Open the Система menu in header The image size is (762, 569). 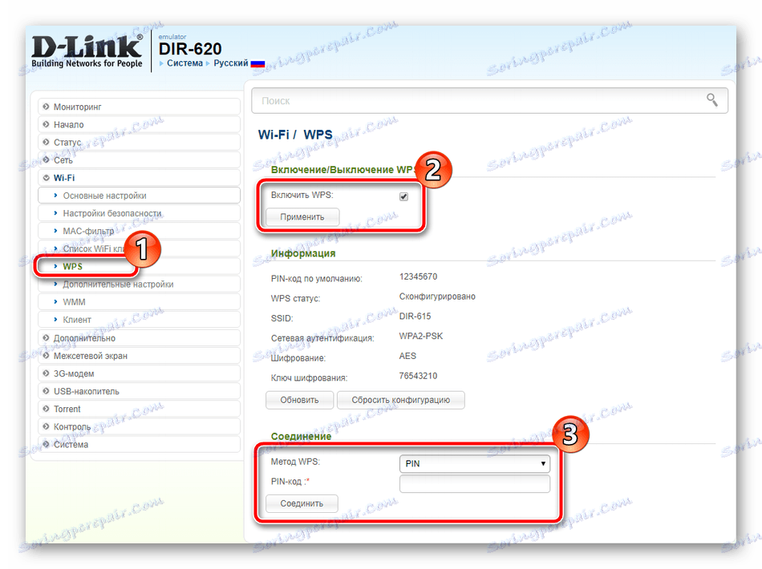point(184,63)
